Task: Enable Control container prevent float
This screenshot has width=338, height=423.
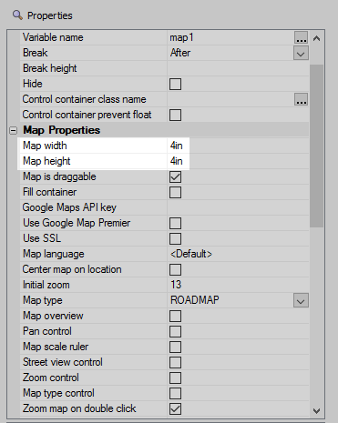Action: tap(175, 115)
